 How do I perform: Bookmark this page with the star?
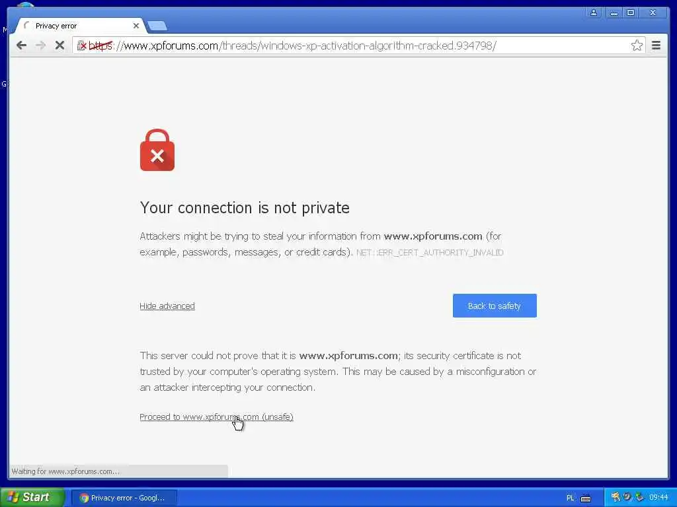(x=637, y=46)
